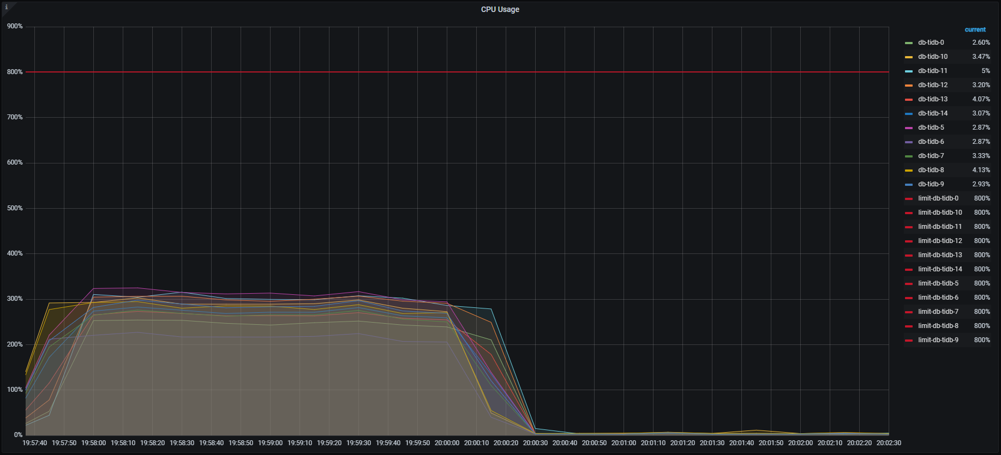Sort legend by the current column header
The image size is (1001, 455).
pos(975,29)
